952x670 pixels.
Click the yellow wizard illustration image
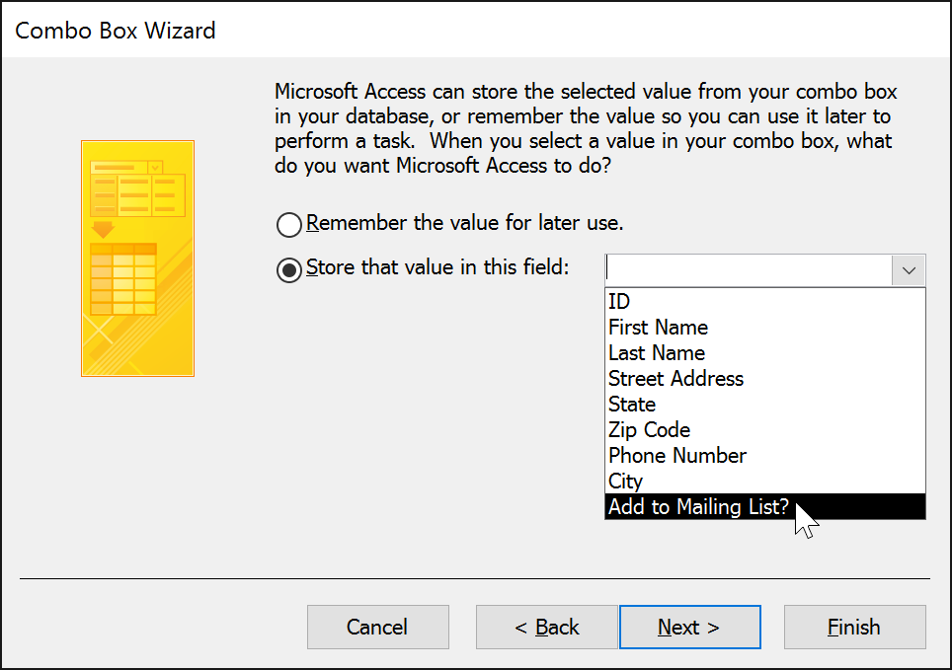137,258
